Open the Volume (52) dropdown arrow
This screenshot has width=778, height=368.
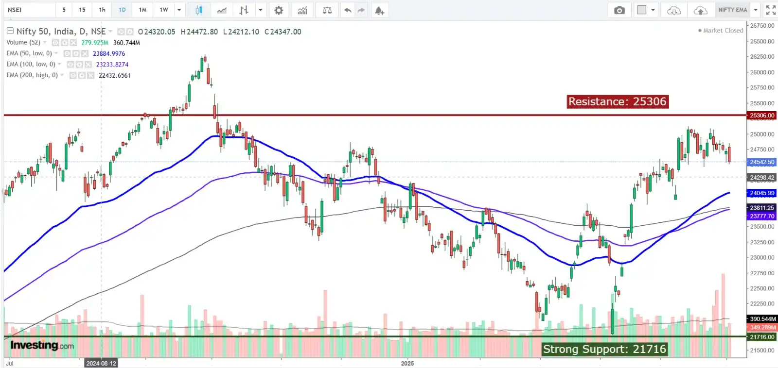coord(45,42)
